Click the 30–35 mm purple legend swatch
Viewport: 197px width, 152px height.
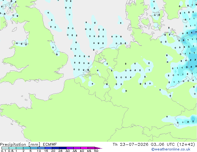point(70,148)
